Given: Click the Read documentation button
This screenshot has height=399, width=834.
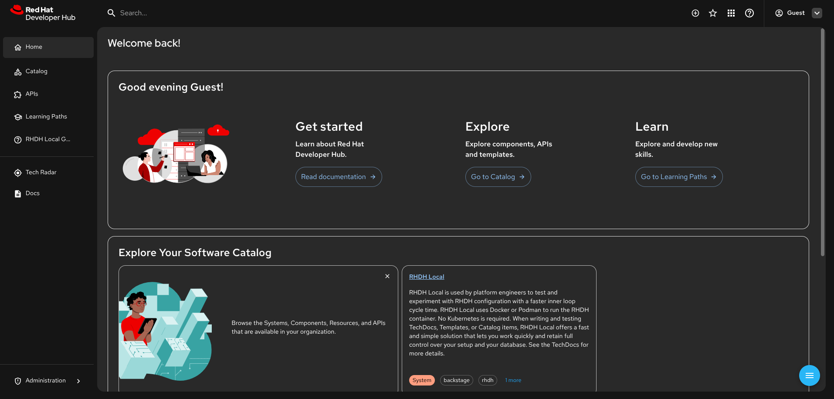Looking at the screenshot, I should click(x=339, y=177).
